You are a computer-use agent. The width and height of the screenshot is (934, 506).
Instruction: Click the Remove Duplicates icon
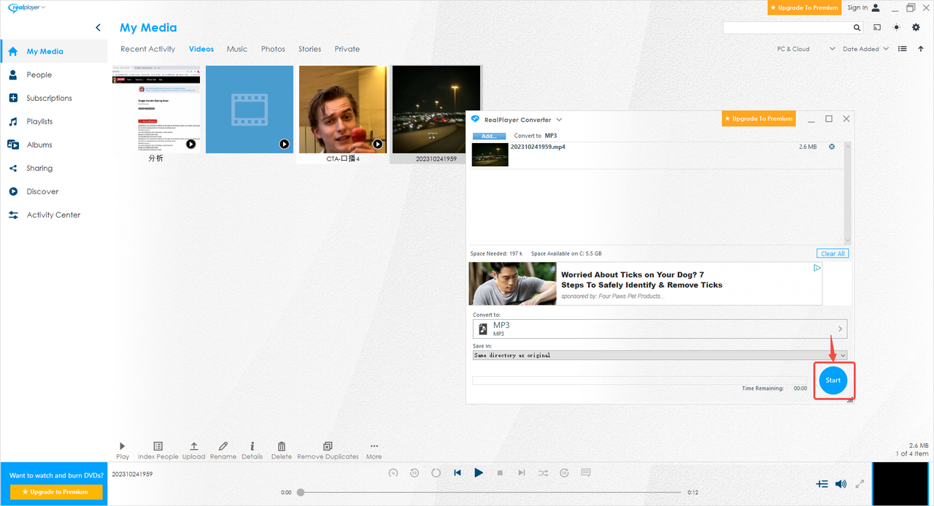327,446
